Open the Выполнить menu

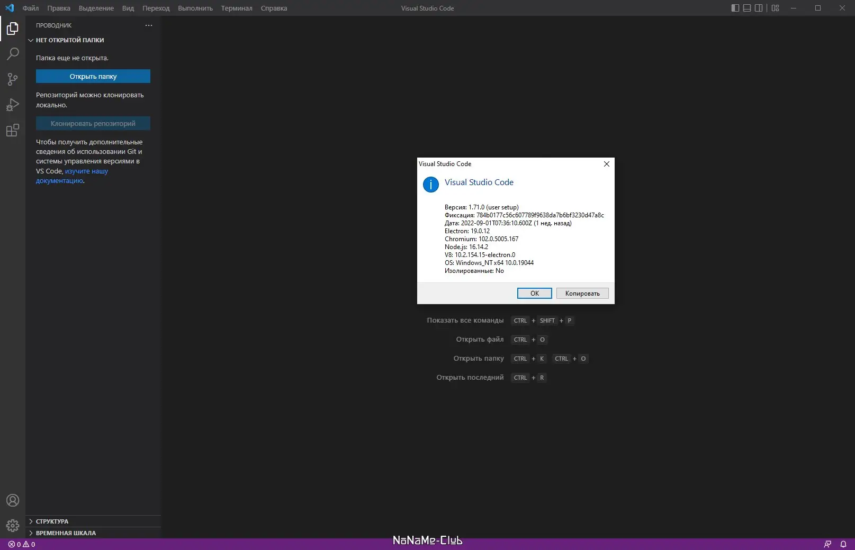point(195,8)
